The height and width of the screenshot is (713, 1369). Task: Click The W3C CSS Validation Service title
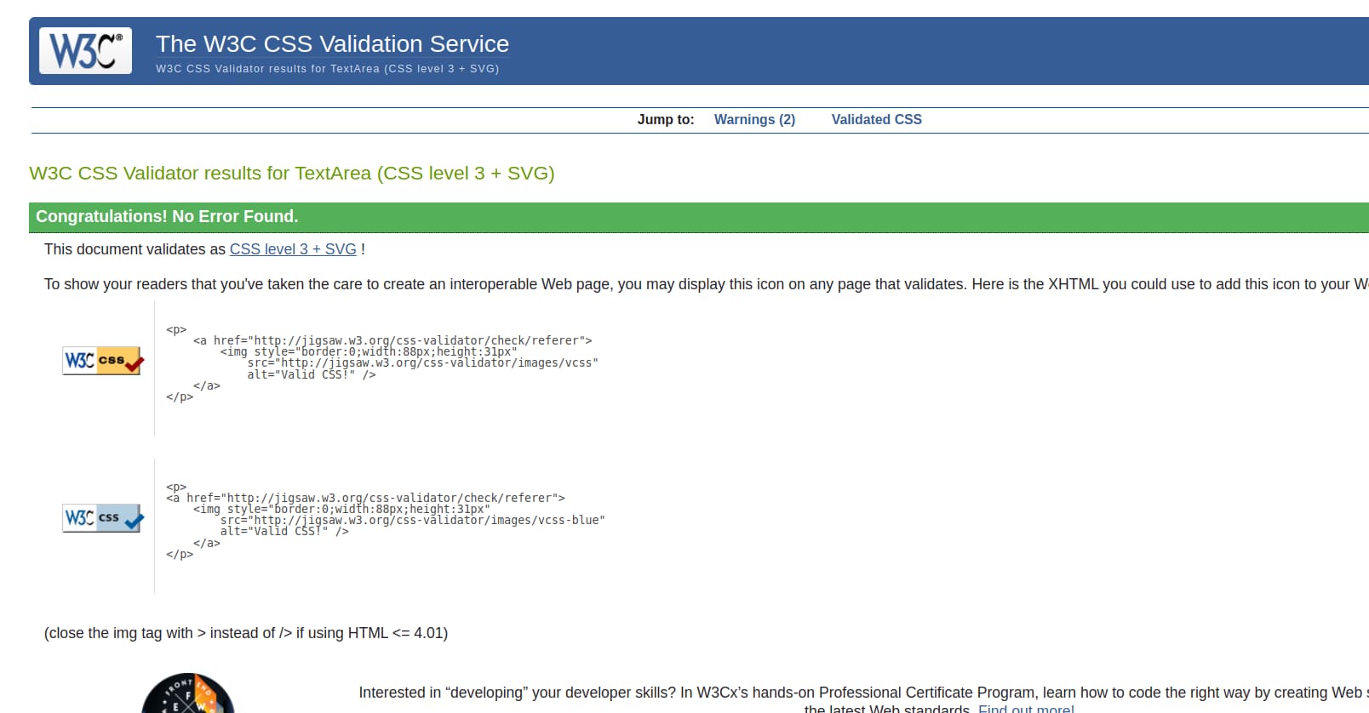tap(332, 43)
